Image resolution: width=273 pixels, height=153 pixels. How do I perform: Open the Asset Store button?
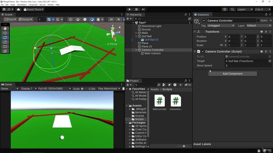[34, 9]
